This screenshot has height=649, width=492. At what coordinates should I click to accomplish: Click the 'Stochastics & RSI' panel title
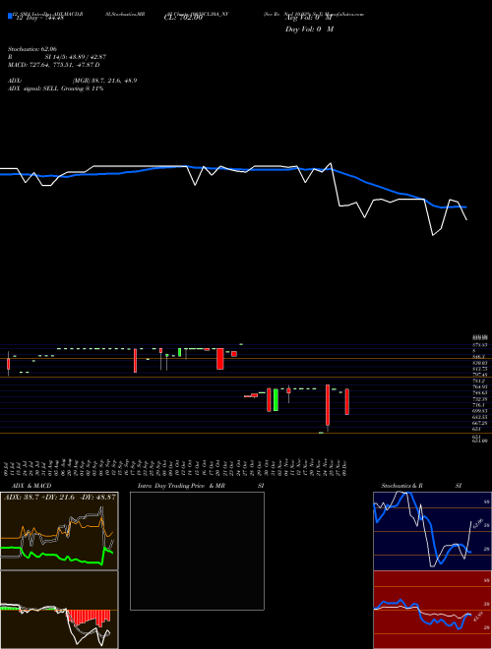pyautogui.click(x=421, y=486)
